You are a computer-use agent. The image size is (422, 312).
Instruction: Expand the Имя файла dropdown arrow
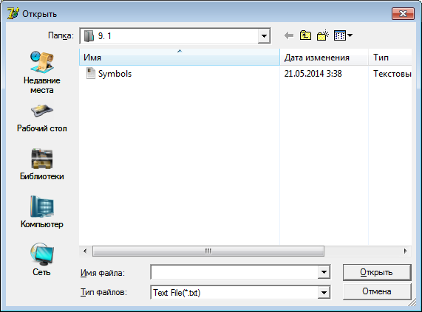pos(324,272)
